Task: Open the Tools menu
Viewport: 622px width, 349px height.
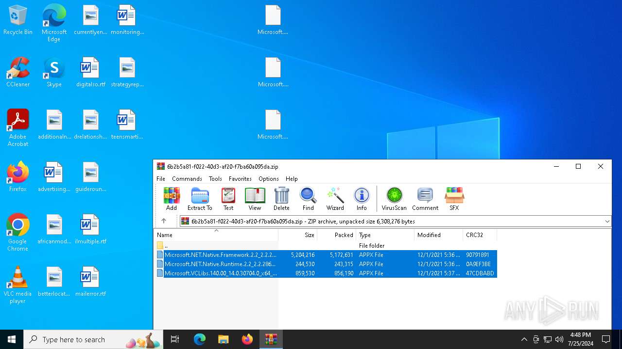Action: tap(215, 179)
